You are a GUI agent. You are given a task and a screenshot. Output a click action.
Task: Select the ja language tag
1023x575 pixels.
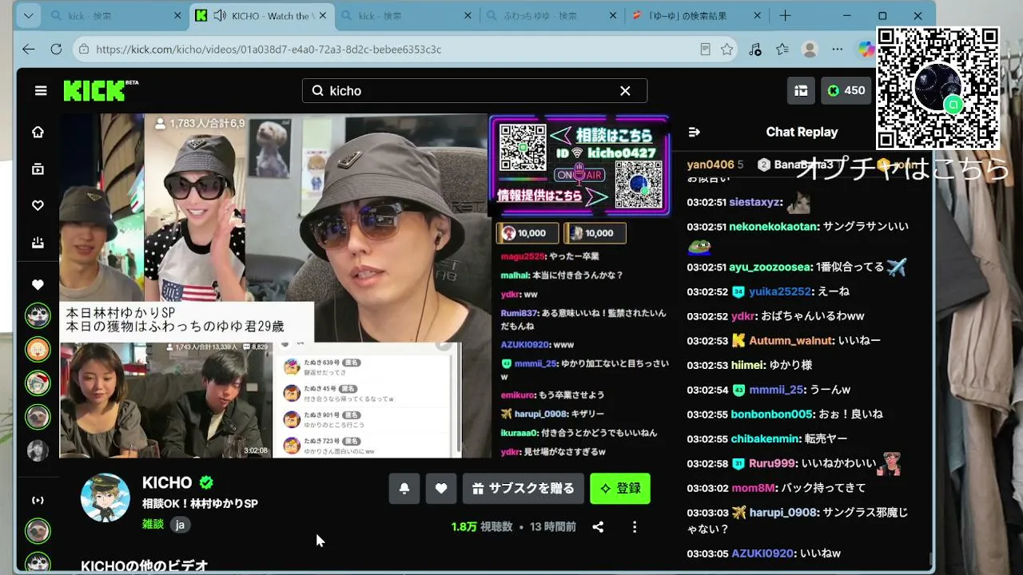point(180,525)
